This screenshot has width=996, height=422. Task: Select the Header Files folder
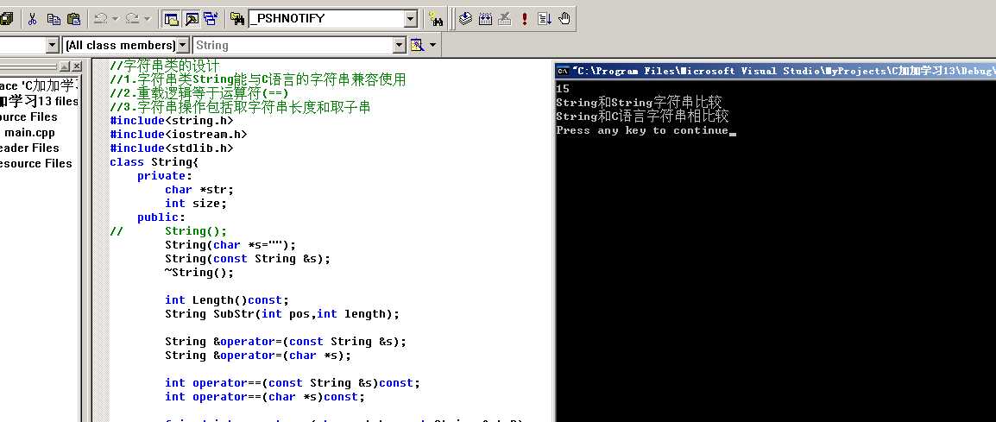pyautogui.click(x=29, y=148)
